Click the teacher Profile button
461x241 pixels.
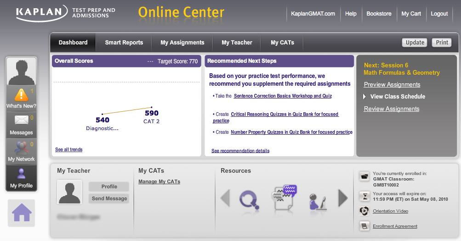109,186
